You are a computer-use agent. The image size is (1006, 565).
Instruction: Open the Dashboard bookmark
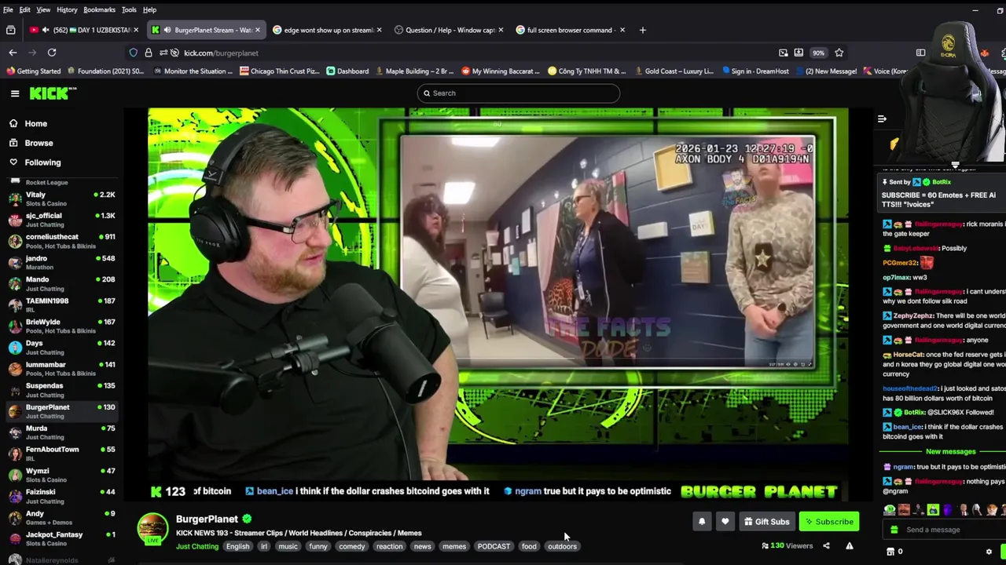(347, 71)
